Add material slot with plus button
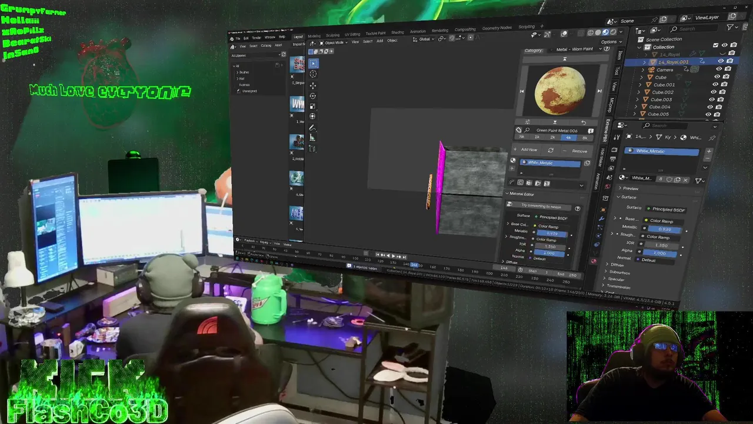753x424 pixels. pos(709,152)
